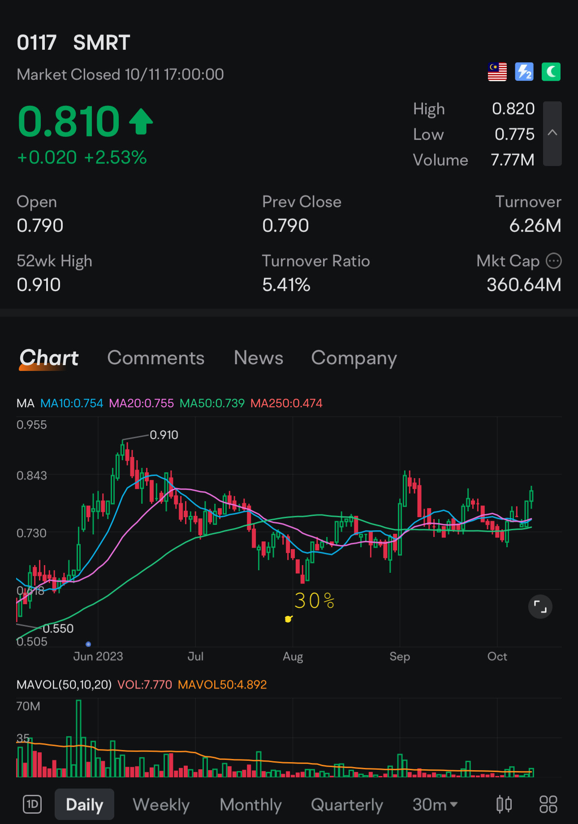578x824 pixels.
Task: Tap the 0117 SMRT stock title
Action: point(73,43)
